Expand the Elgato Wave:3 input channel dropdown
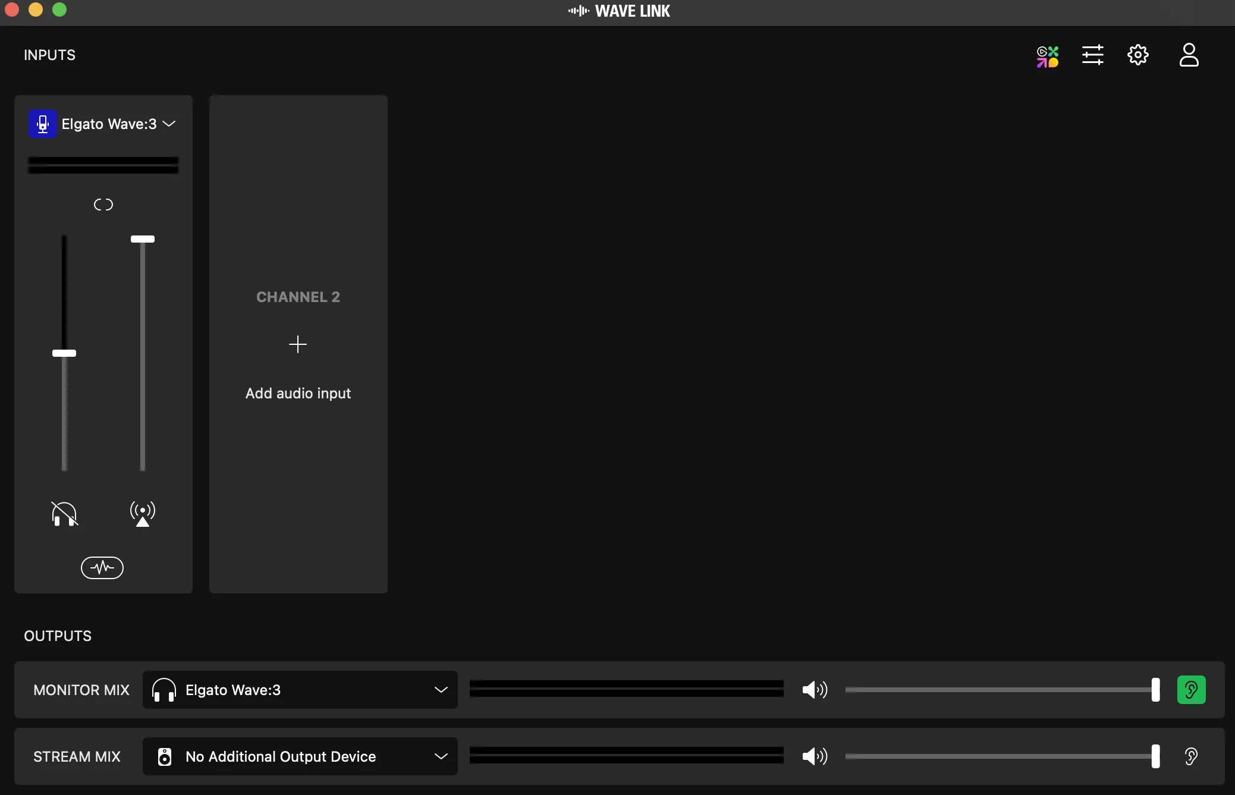This screenshot has height=795, width=1235. click(x=169, y=124)
